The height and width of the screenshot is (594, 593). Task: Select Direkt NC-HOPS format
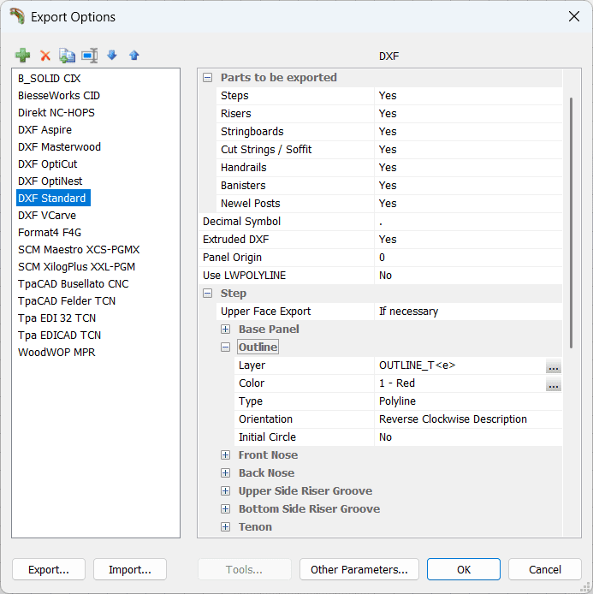click(x=56, y=112)
